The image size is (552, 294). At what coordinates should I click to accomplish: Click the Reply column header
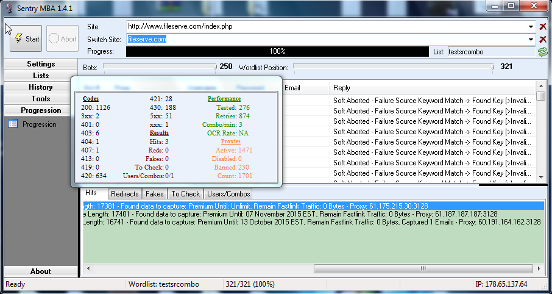[x=433, y=88]
